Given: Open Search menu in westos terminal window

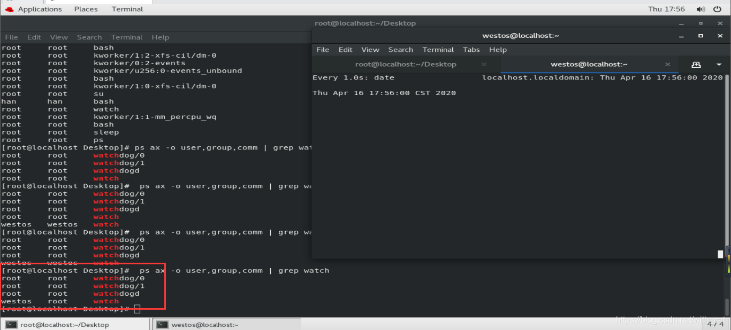Looking at the screenshot, I should 401,50.
